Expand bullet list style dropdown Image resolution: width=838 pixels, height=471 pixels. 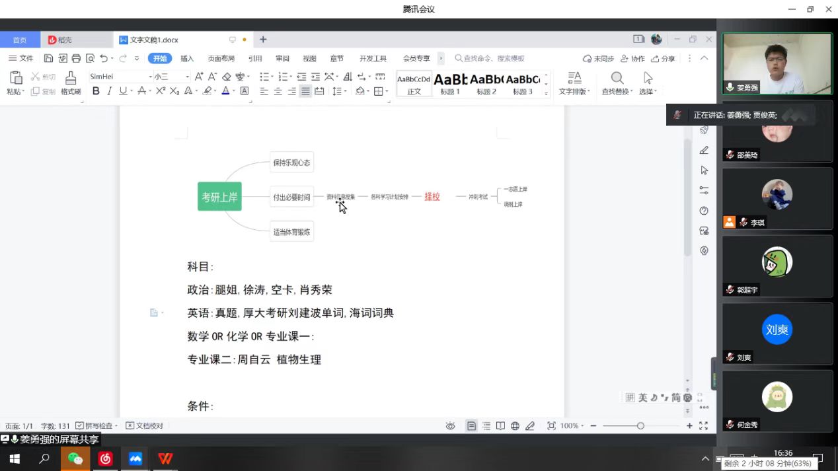(x=272, y=77)
